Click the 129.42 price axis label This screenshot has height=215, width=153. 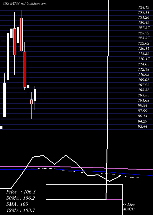tap(144, 23)
